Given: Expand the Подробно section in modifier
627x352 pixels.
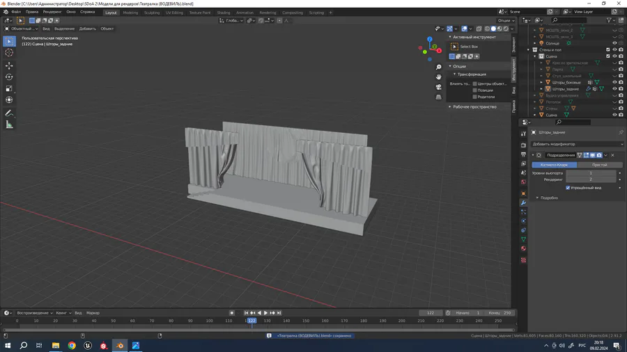Looking at the screenshot, I should [x=548, y=198].
